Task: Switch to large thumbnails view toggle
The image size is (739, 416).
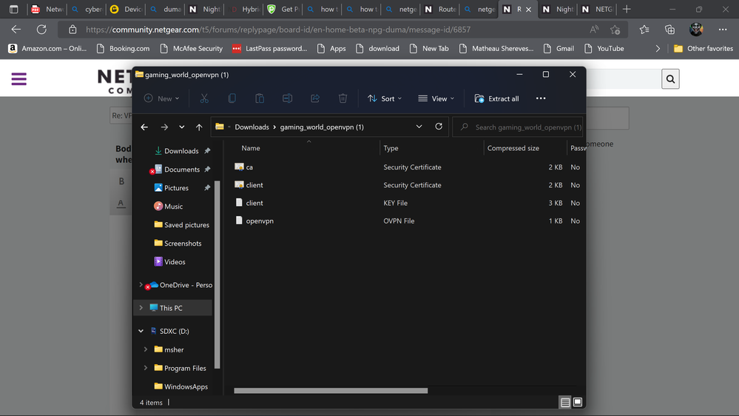Action: pyautogui.click(x=578, y=402)
